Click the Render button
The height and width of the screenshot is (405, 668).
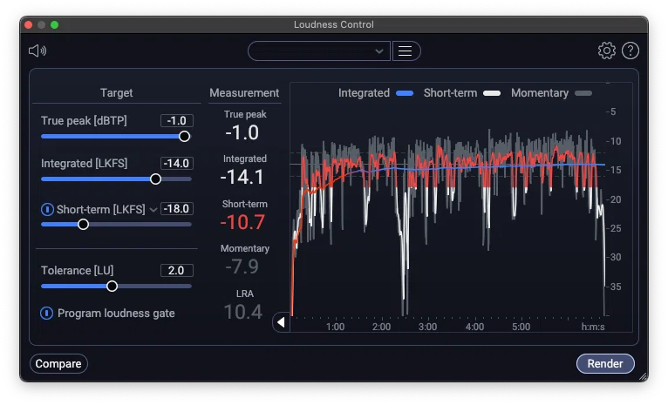click(x=605, y=364)
